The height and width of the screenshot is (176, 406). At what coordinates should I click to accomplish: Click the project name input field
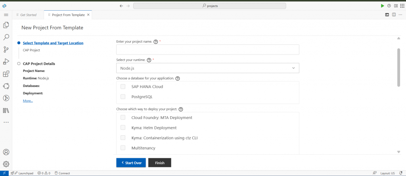(208, 49)
